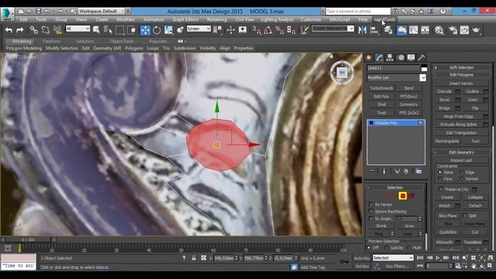
Task: Open the Hierarchy command panel tab
Action: (x=390, y=57)
